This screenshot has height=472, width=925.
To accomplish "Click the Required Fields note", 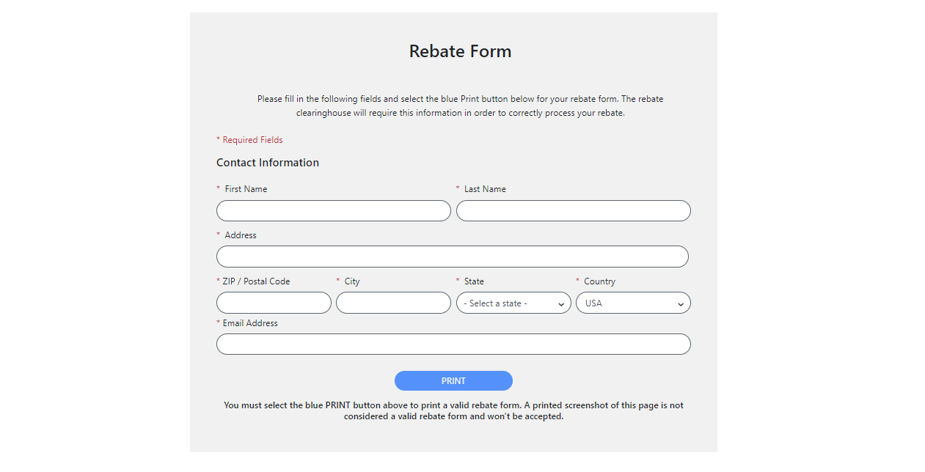I will (249, 140).
